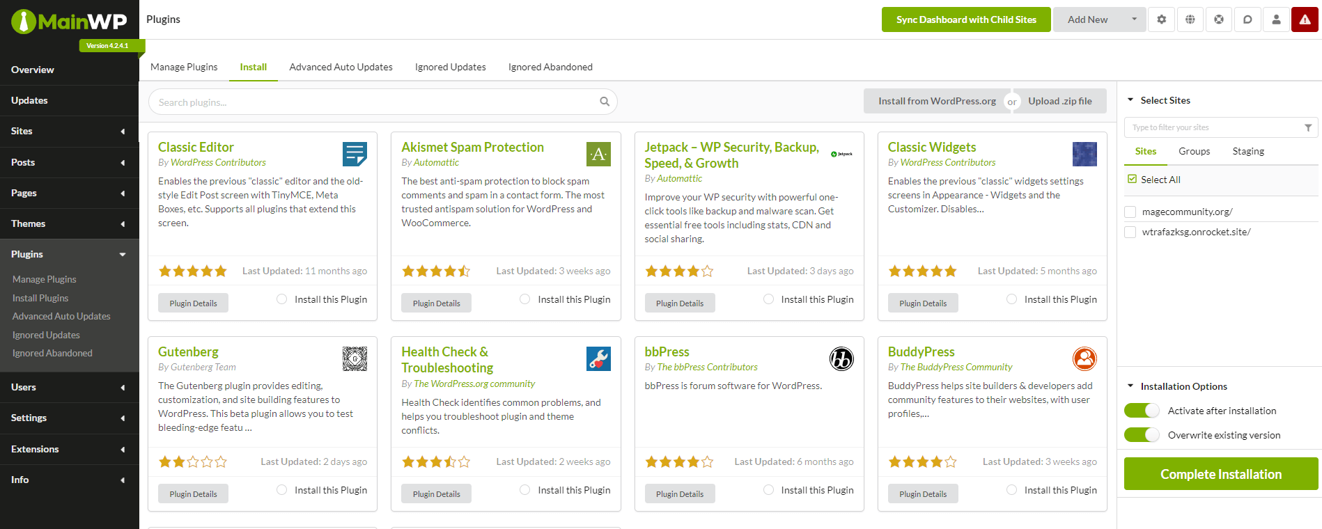Click the Classic Editor plugin icon
This screenshot has width=1322, height=529.
tap(355, 154)
